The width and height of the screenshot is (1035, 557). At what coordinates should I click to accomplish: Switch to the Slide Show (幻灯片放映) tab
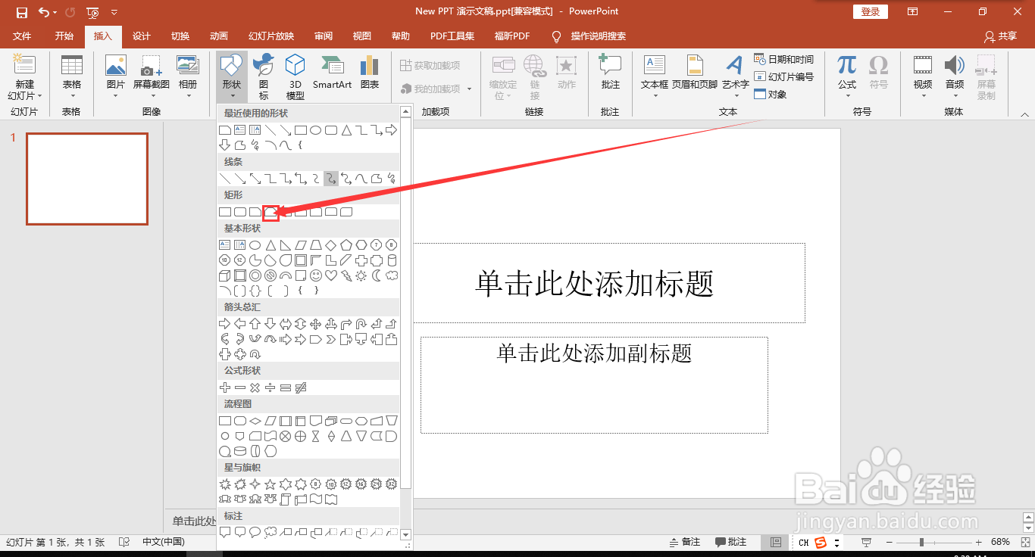271,36
